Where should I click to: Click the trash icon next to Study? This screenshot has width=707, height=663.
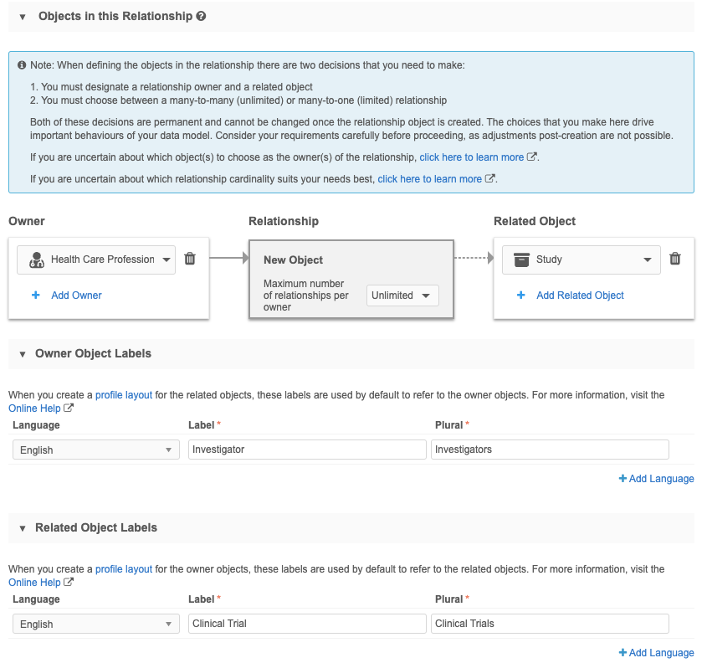tap(675, 260)
